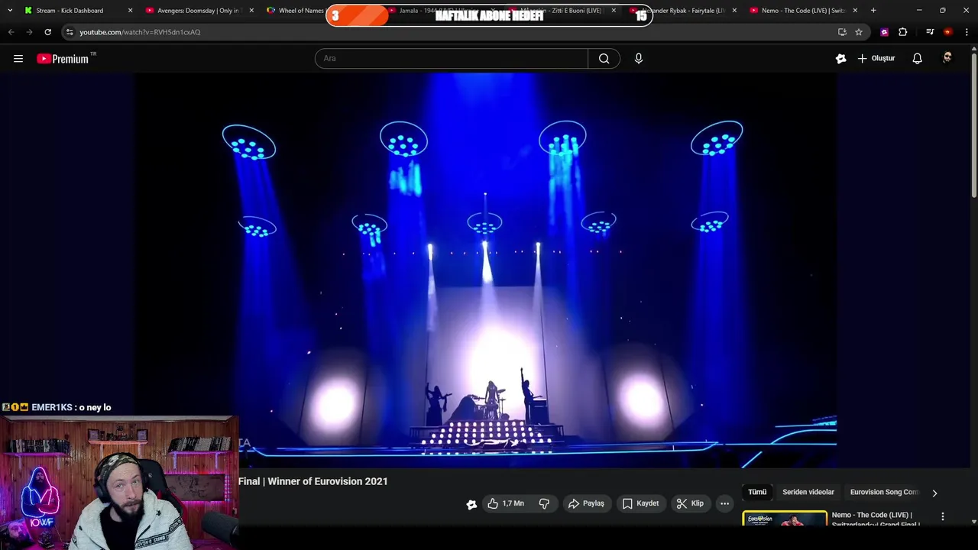
Task: Click the sparkle Ask icon near Oluştur
Action: 840,59
